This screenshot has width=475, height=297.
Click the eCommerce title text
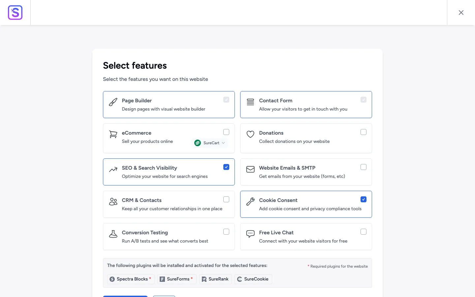[137, 133]
